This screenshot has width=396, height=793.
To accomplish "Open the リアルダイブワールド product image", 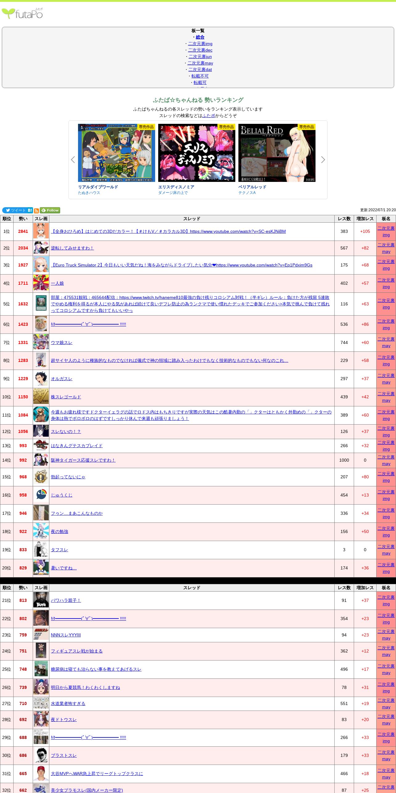I will pos(117,153).
